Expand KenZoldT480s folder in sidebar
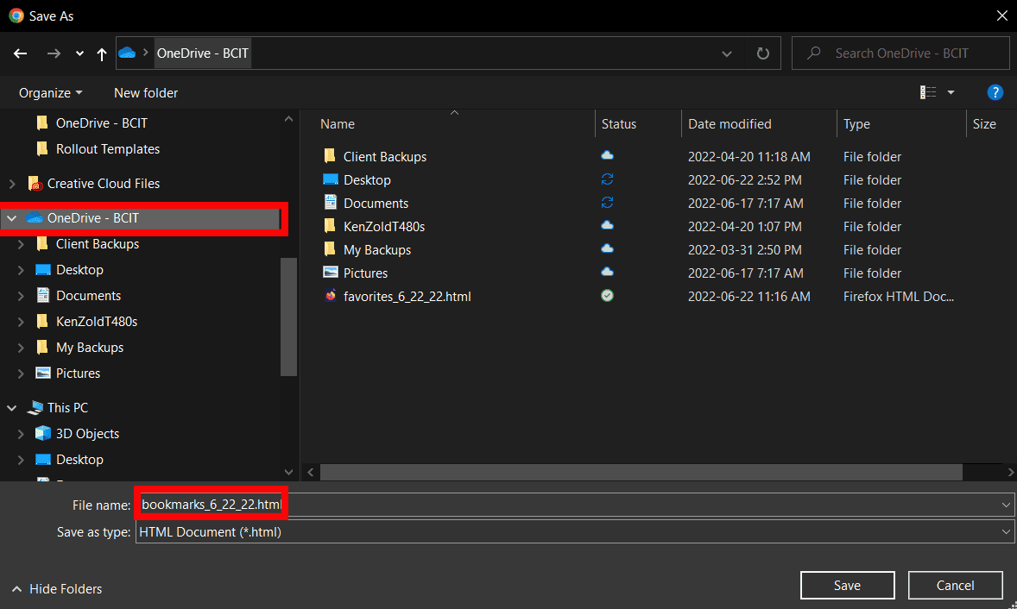1017x609 pixels. 20,322
